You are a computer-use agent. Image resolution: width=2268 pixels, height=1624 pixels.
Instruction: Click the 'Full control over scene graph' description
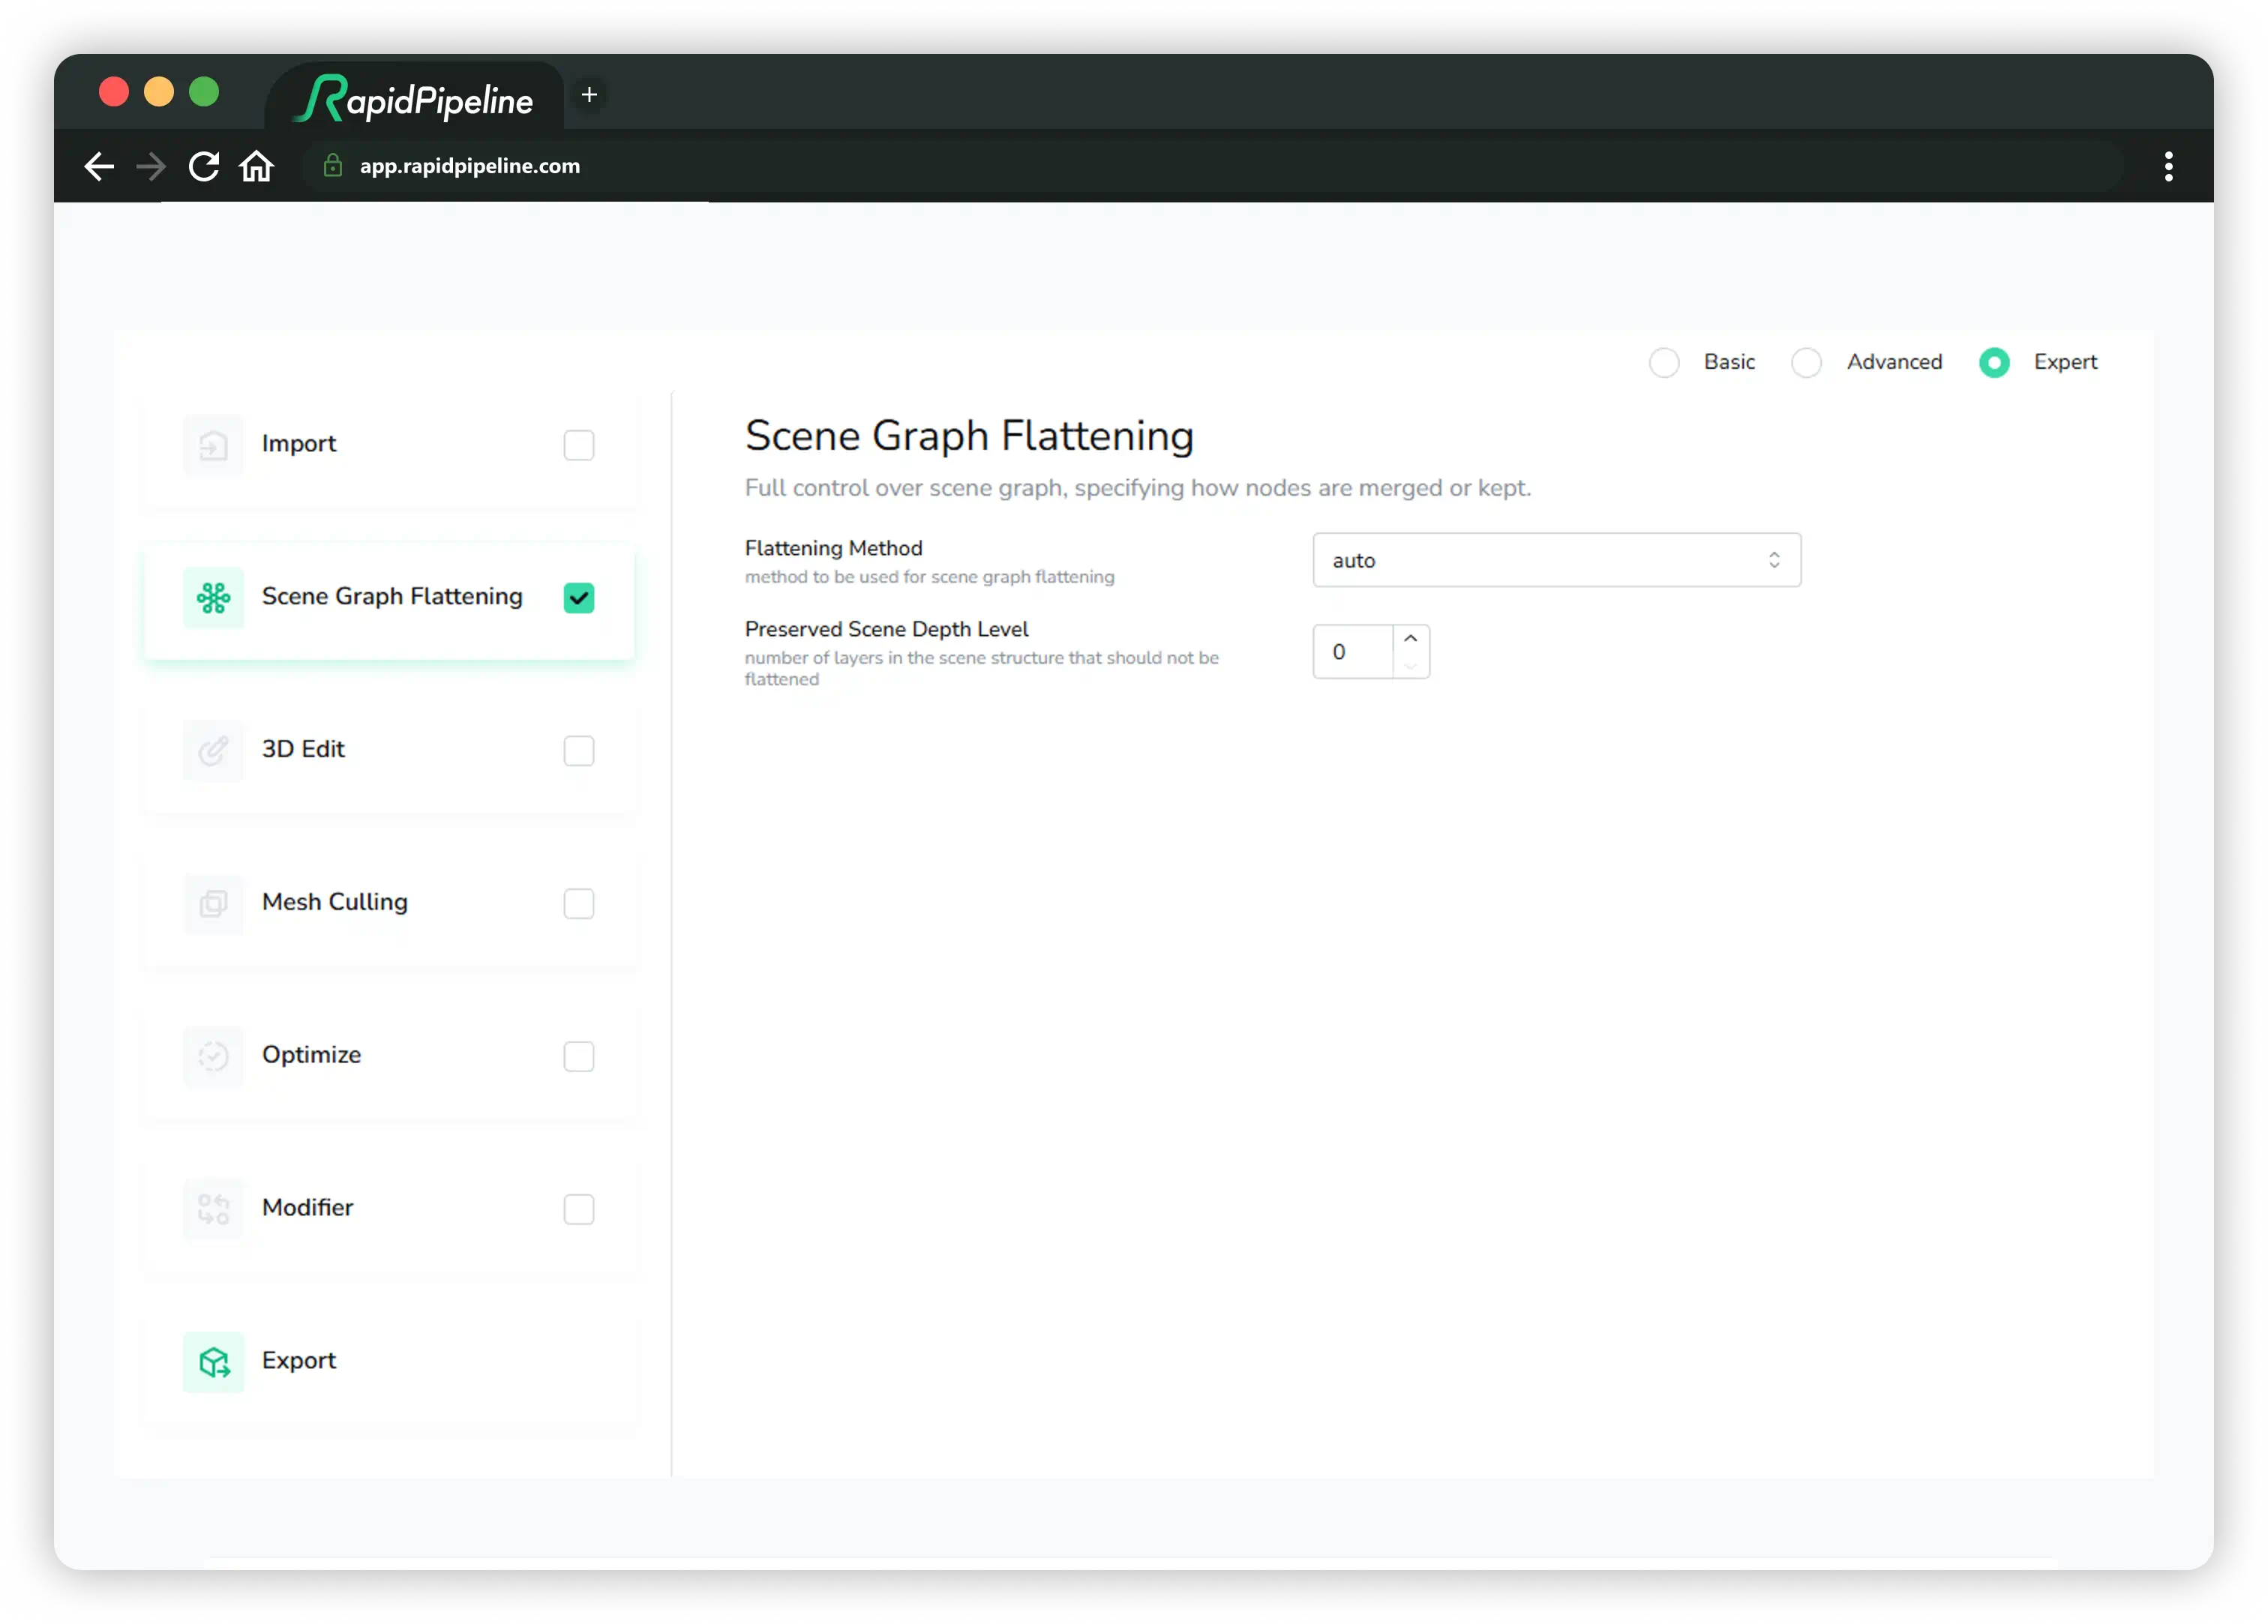[1137, 488]
